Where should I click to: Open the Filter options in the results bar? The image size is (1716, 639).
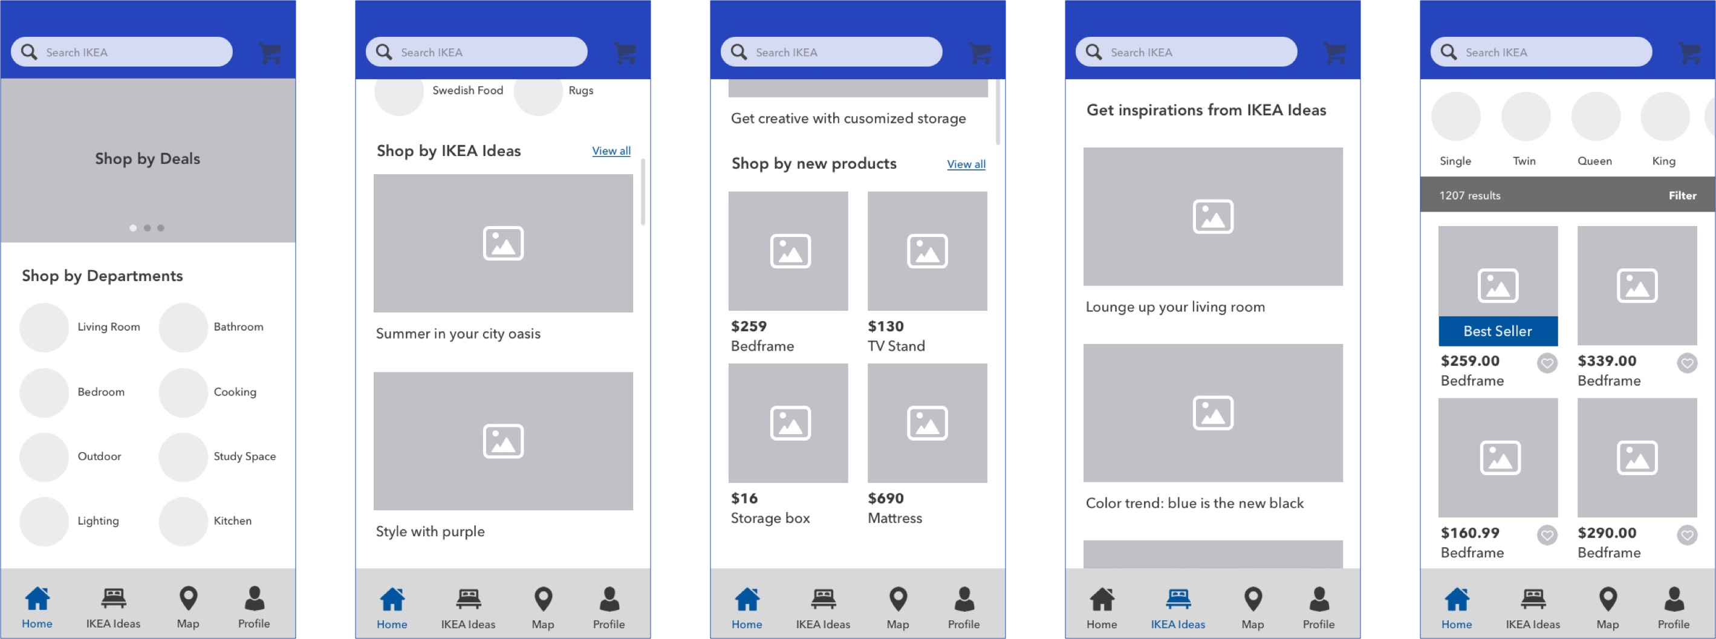pyautogui.click(x=1682, y=195)
